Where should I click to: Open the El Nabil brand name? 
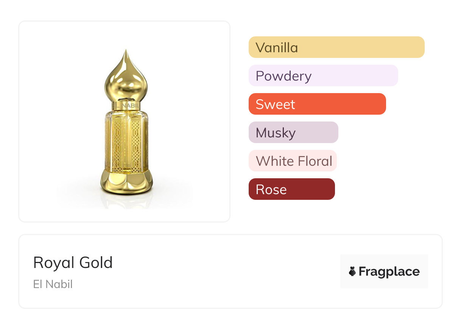53,284
